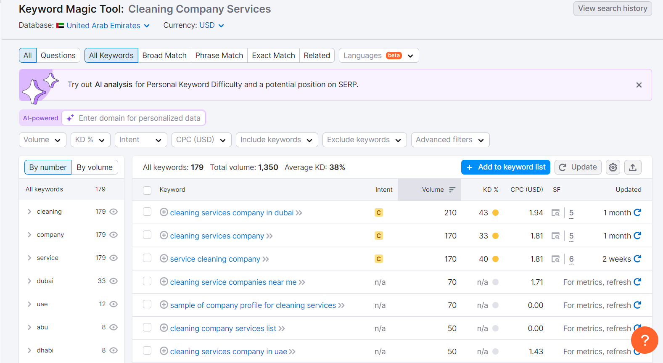Open the orange help question mark
Image resolution: width=663 pixels, height=363 pixels.
(x=645, y=340)
